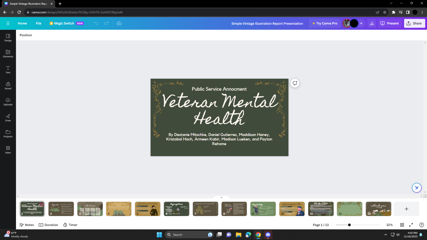The height and width of the screenshot is (240, 427).
Task: Open the Elements panel
Action: click(x=8, y=53)
